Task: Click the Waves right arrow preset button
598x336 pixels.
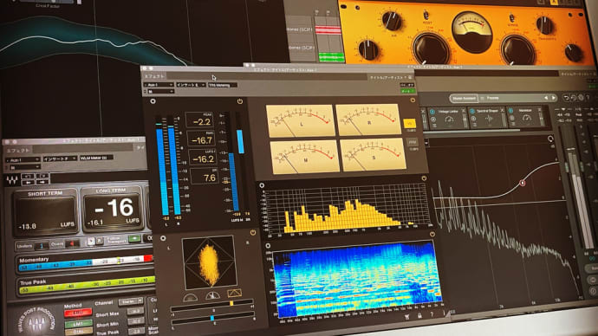Action: 42,182
